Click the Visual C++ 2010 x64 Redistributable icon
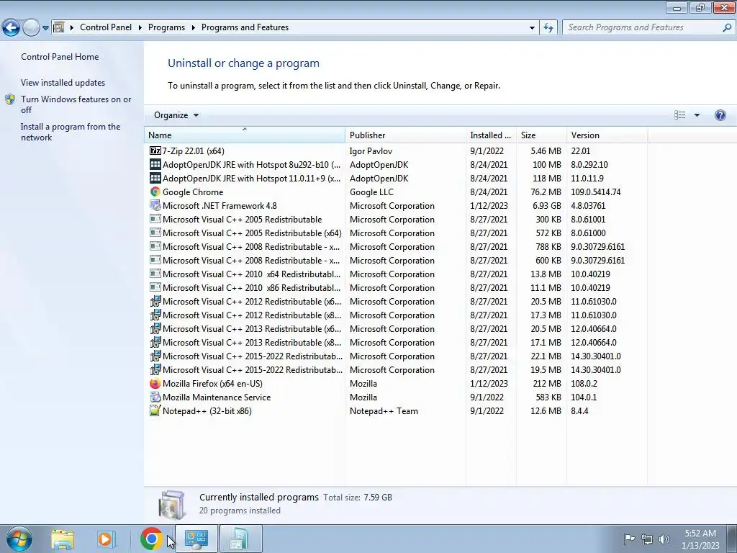Viewport: 737px width, 553px height. point(155,274)
